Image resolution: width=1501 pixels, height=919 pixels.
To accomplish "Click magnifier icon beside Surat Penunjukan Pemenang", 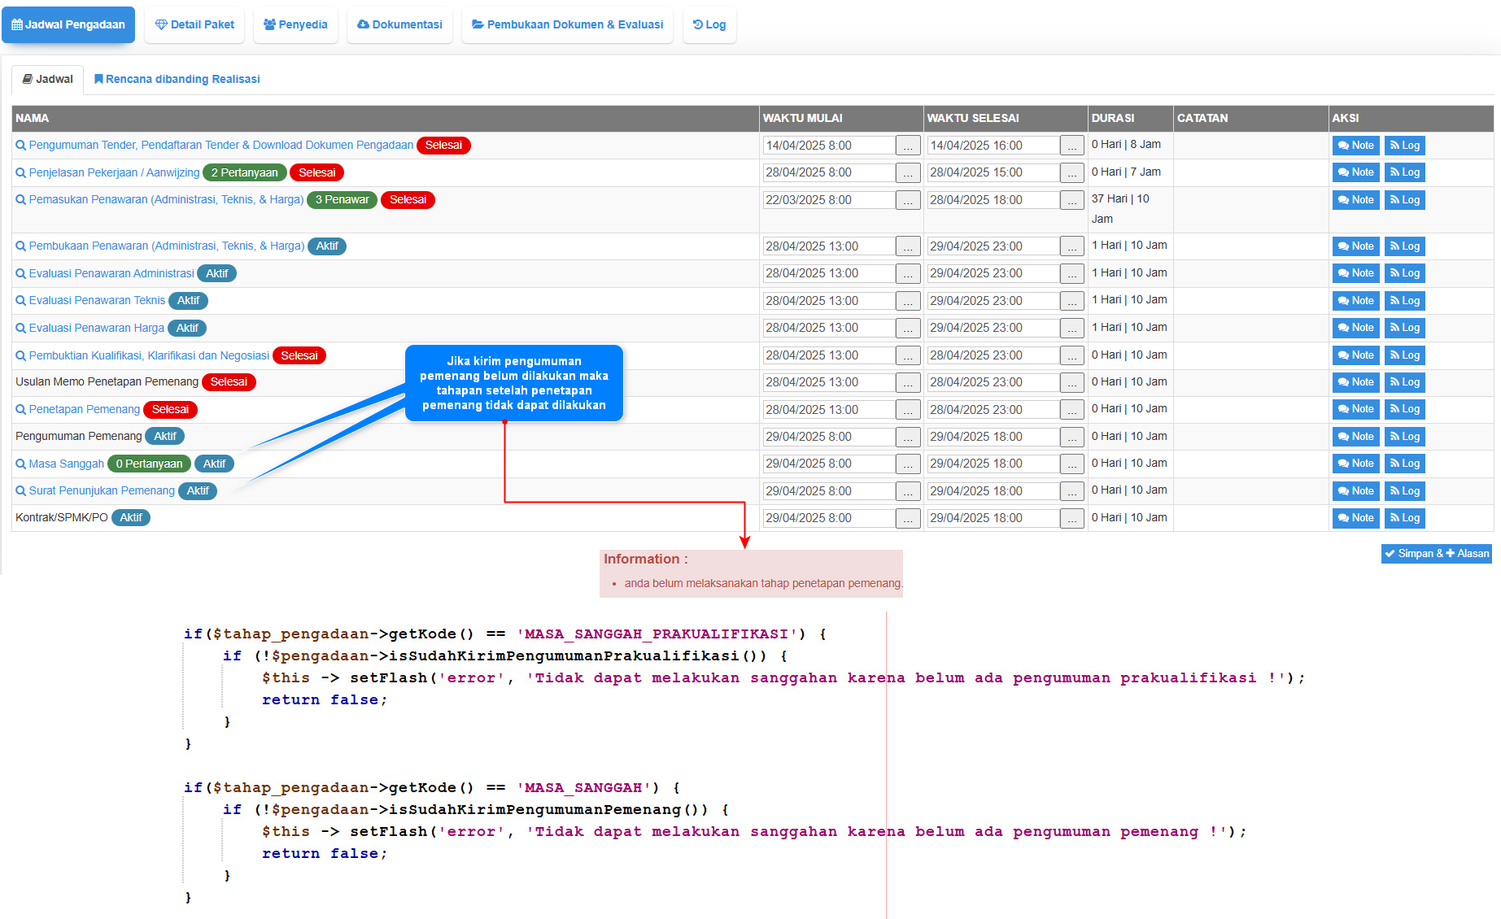I will pos(21,491).
